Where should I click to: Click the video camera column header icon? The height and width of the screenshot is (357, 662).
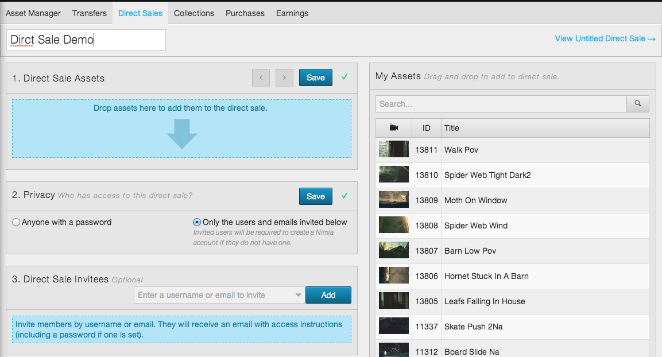click(x=393, y=127)
